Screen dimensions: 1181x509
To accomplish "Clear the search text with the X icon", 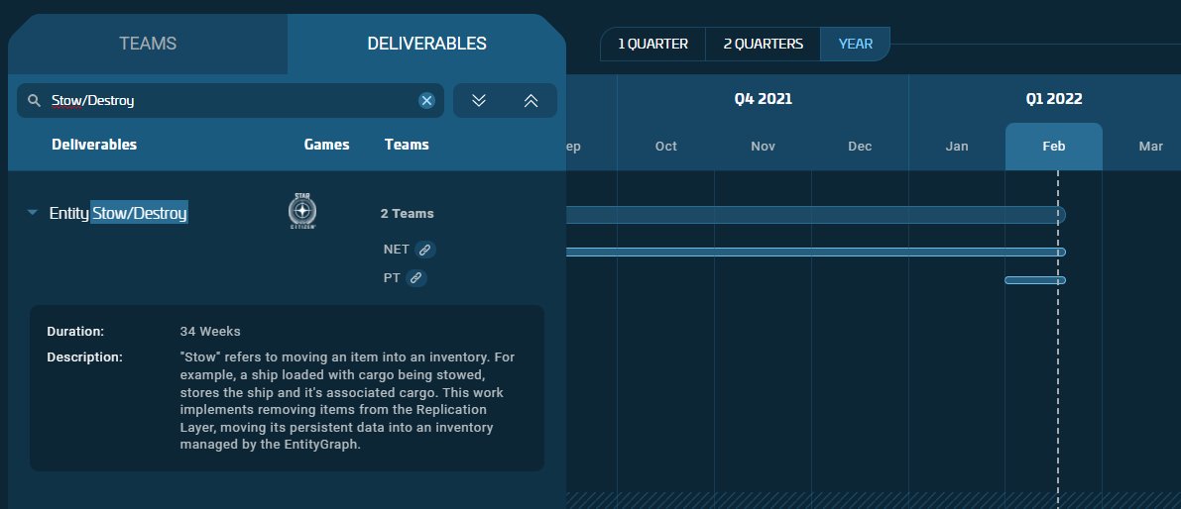I will coord(426,101).
